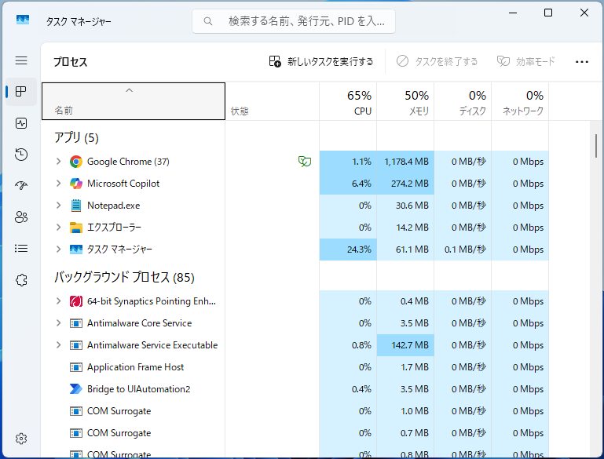Select the Processes page icon in sidebar

pos(21,92)
